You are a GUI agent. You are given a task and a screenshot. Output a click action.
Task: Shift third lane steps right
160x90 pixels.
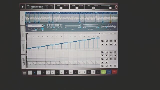[106, 62]
